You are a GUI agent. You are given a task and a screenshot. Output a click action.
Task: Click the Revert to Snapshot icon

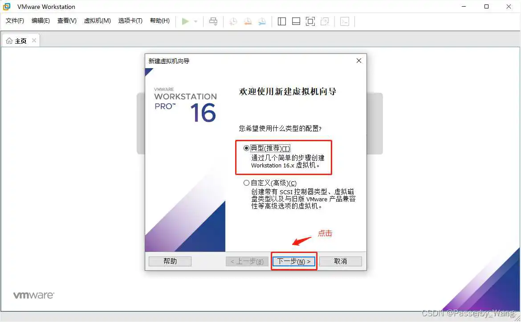coord(248,21)
